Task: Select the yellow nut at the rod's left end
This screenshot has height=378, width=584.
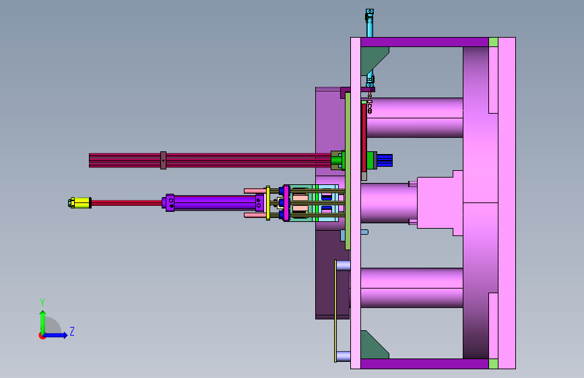Action: [x=79, y=202]
